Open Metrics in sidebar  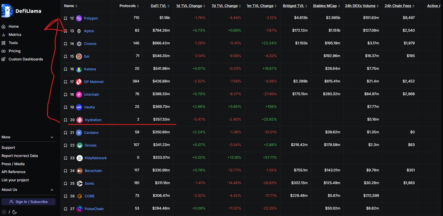(11, 35)
